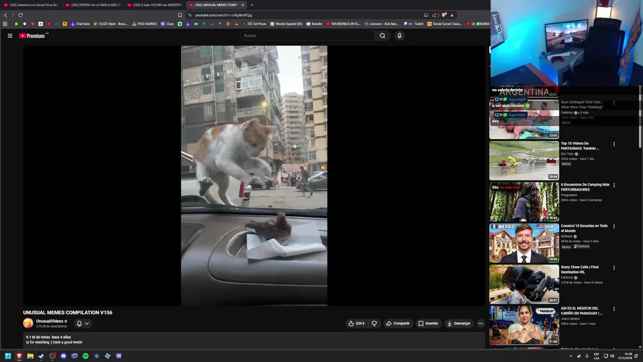Open the trr - Twitch bookmark
This screenshot has height=362, width=643.
click(414, 24)
